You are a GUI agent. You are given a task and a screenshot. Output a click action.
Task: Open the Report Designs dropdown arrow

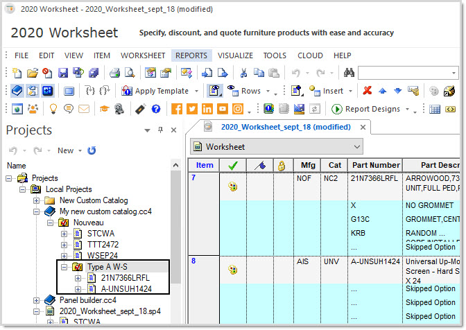coord(407,110)
